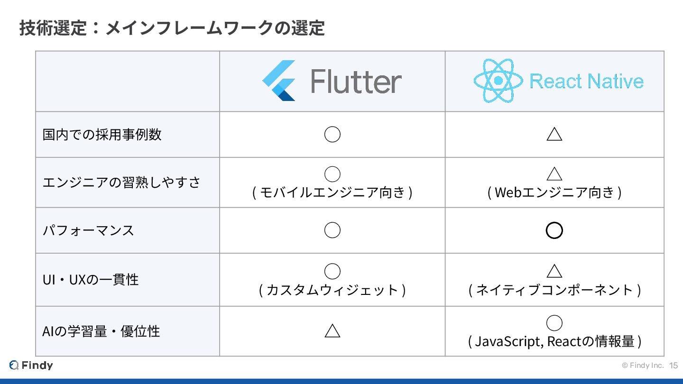Click the circle above モバイルエンジニア向き
Image resolution: width=683 pixels, height=384 pixels.
tap(332, 174)
